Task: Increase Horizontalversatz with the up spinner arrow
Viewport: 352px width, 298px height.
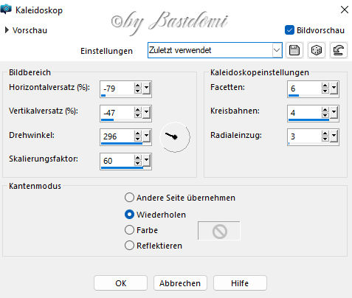Action: point(138,86)
